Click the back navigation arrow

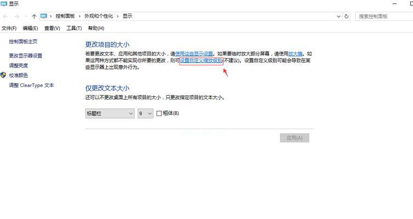pos(5,16)
